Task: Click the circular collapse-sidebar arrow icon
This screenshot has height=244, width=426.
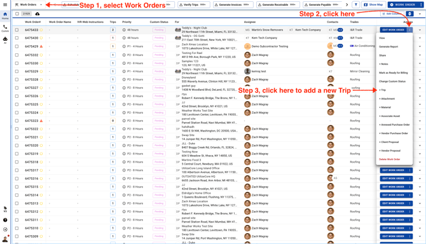Action: (x=5, y=229)
